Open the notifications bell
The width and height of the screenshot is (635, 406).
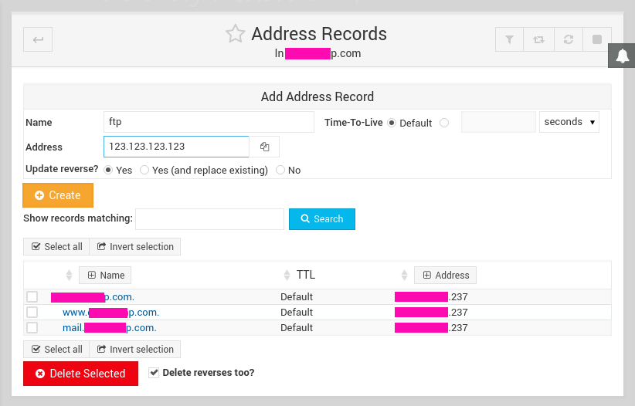(x=623, y=56)
